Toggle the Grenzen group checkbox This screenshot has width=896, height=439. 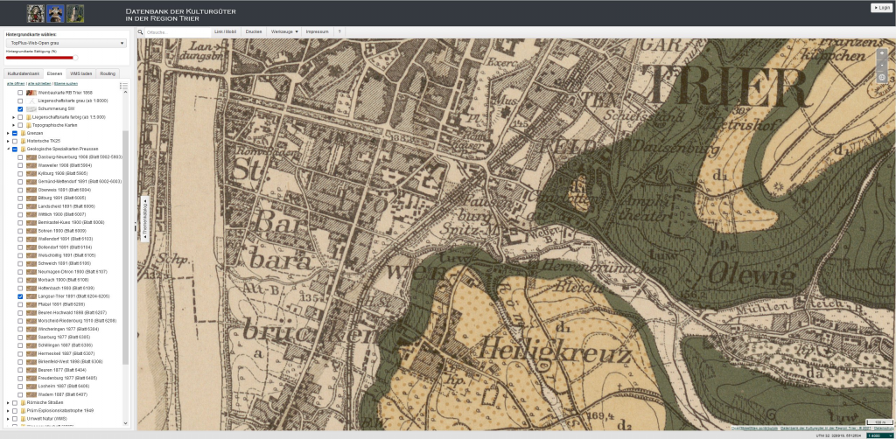[15, 133]
